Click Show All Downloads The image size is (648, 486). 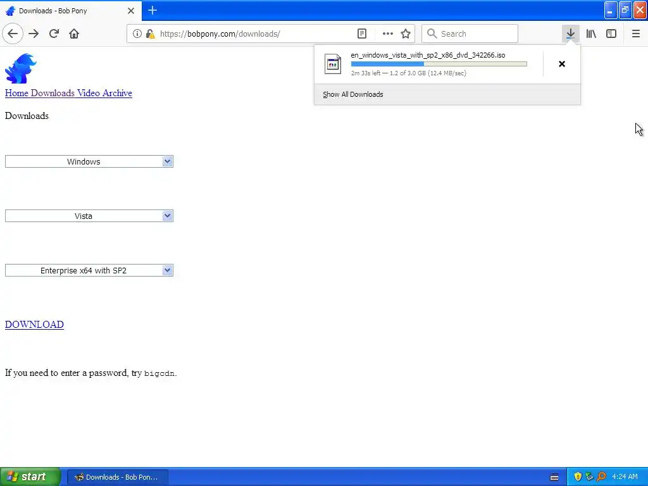point(353,94)
